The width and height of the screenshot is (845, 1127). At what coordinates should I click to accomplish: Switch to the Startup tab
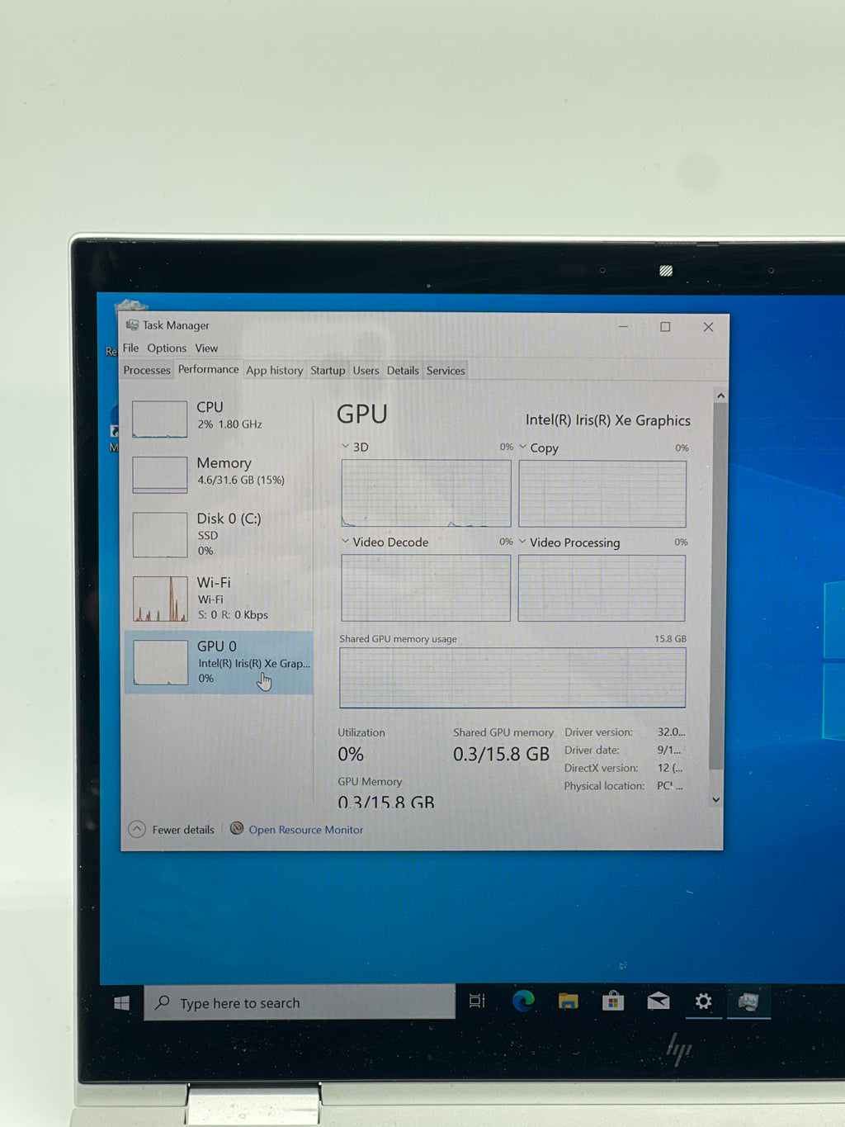(328, 370)
